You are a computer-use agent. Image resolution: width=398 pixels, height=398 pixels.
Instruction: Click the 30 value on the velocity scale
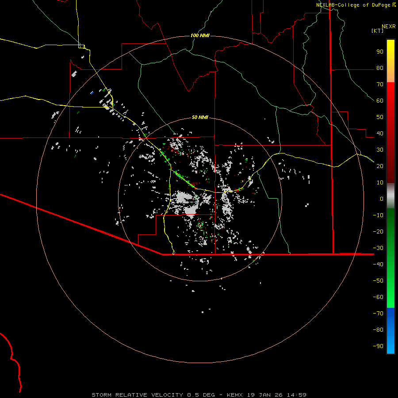[x=380, y=150]
